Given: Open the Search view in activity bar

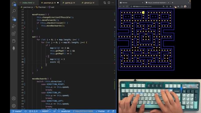Looking at the screenshot, I should pyautogui.click(x=14, y=11).
